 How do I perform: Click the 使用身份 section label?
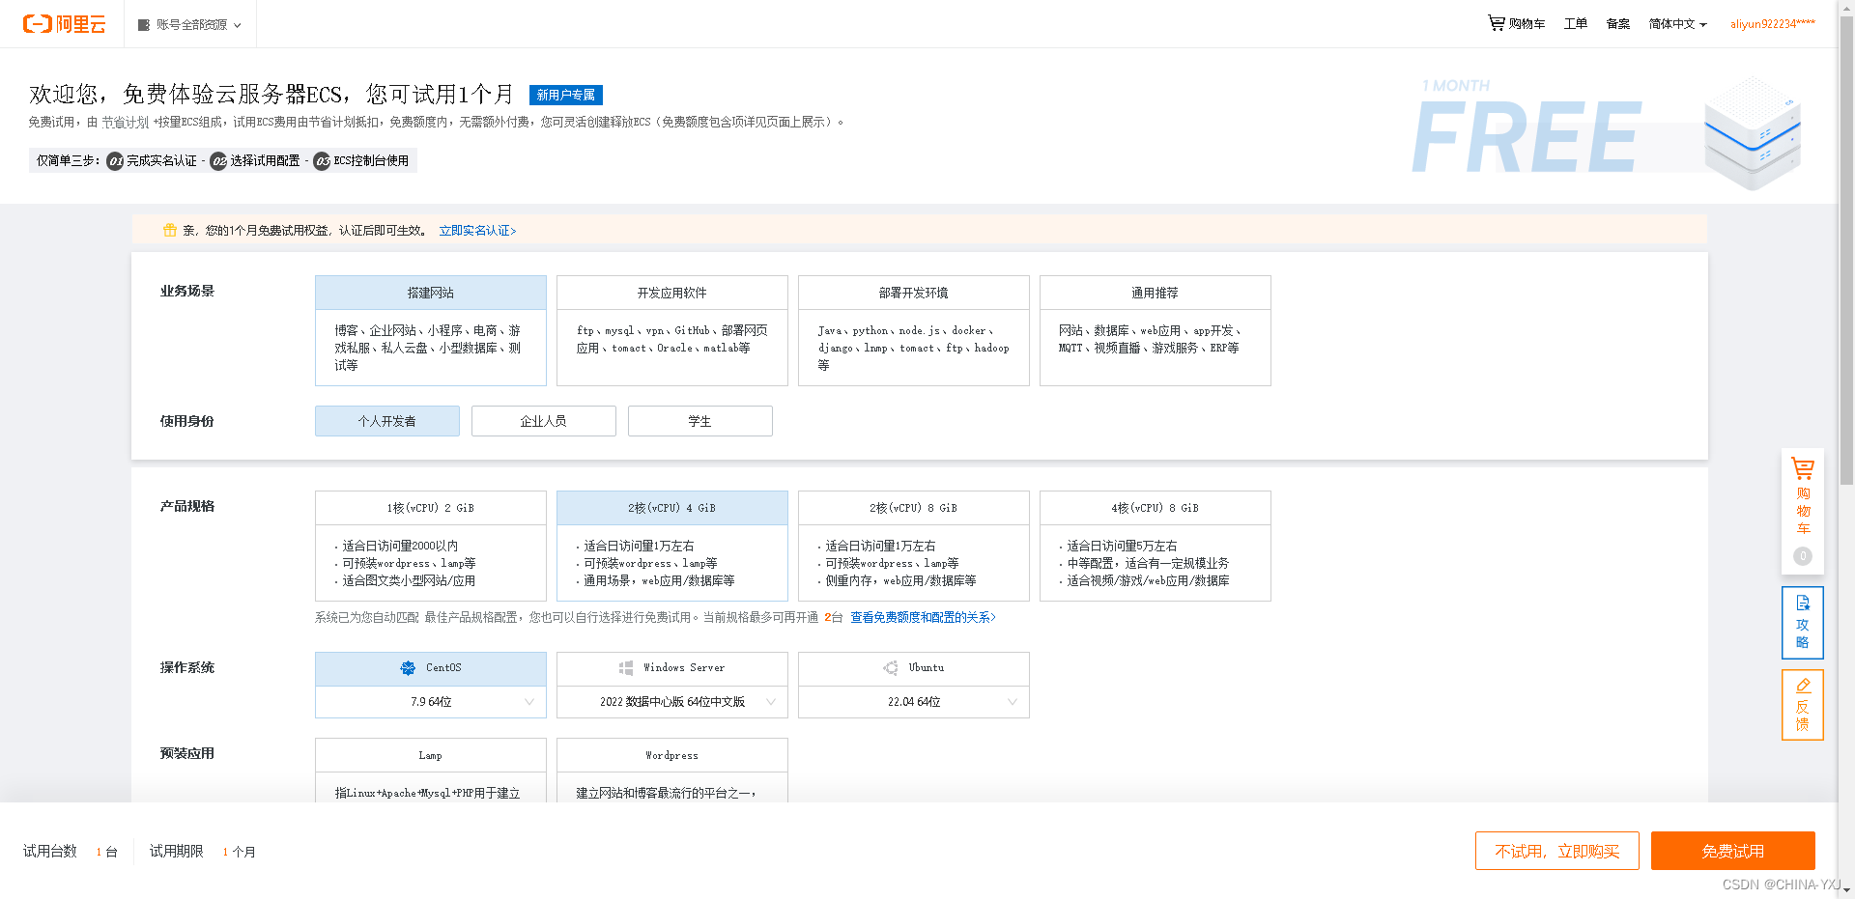click(x=187, y=421)
